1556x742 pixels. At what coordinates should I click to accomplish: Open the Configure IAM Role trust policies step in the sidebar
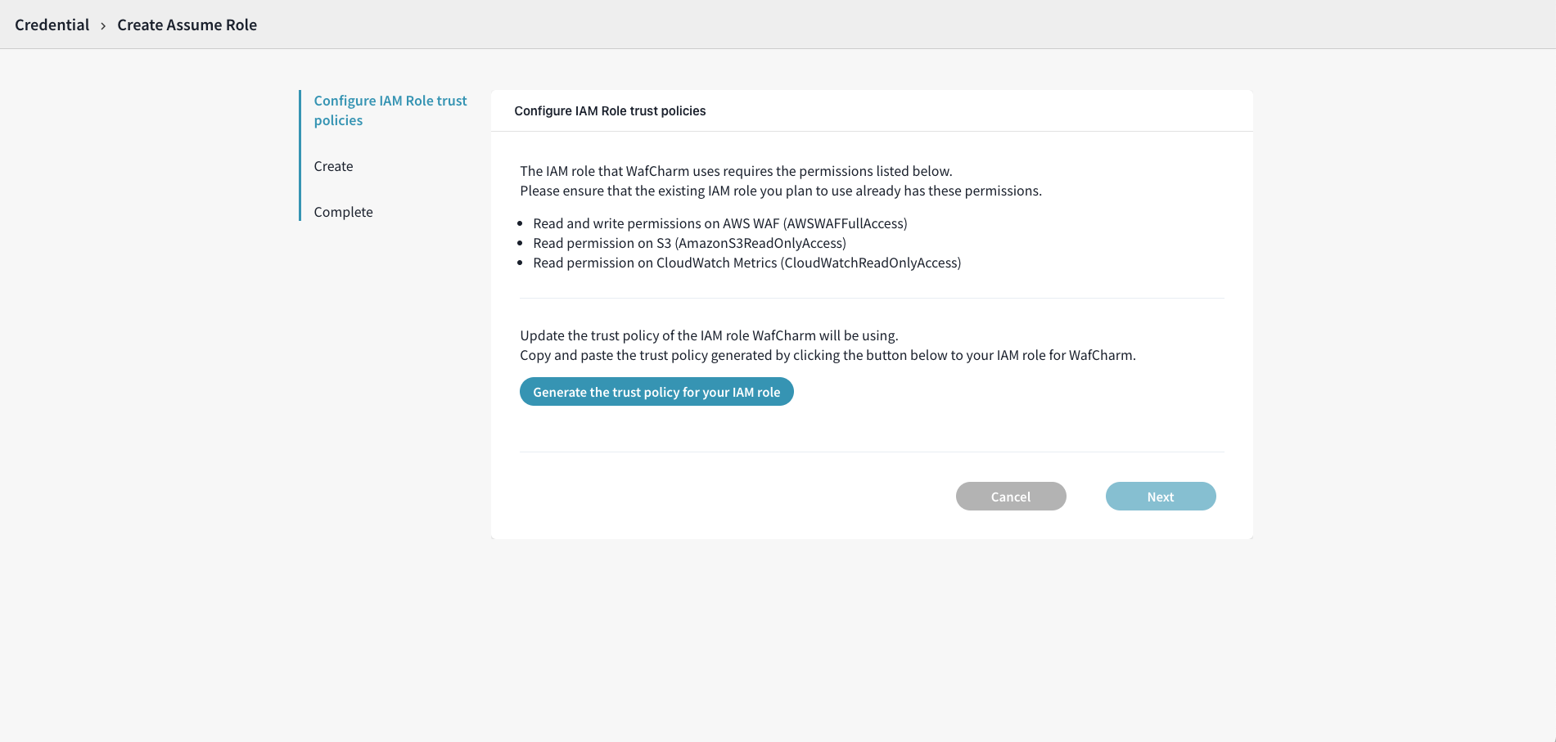pyautogui.click(x=390, y=110)
